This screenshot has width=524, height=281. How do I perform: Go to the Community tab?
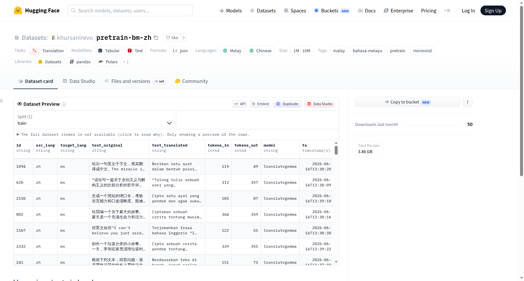(x=192, y=81)
